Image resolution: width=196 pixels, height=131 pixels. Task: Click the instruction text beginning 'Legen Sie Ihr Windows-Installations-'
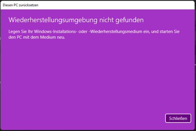tap(94, 34)
